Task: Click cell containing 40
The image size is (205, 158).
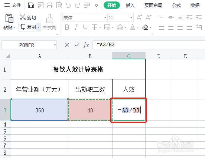Action: [90, 110]
